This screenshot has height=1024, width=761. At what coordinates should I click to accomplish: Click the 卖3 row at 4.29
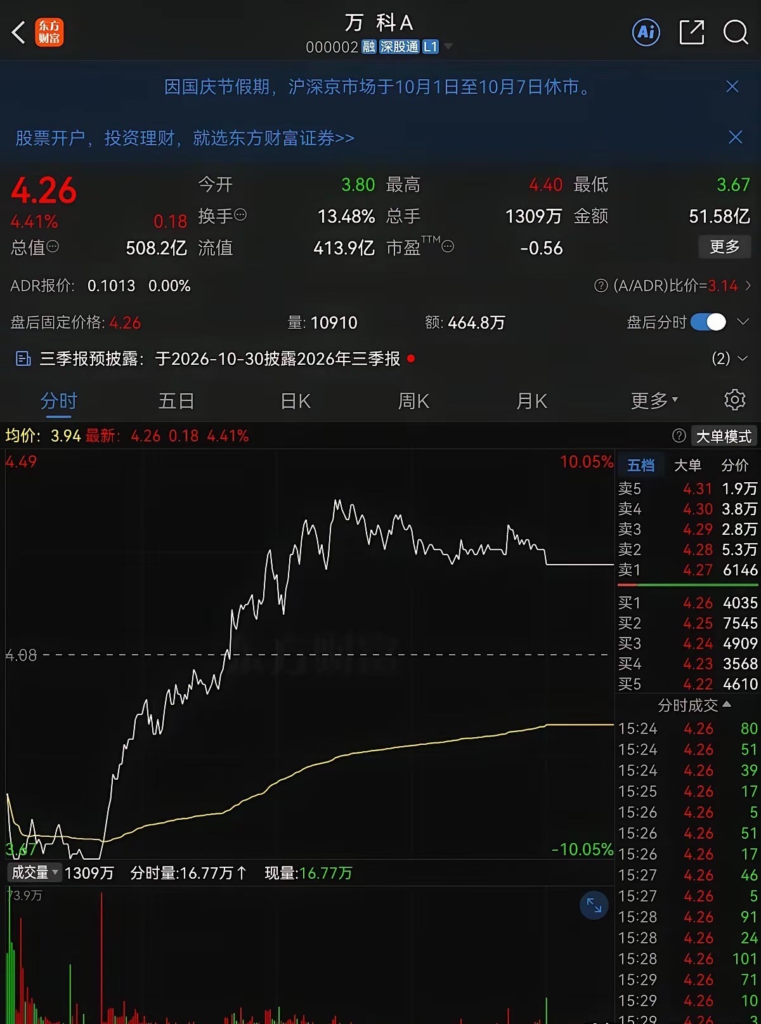[687, 529]
